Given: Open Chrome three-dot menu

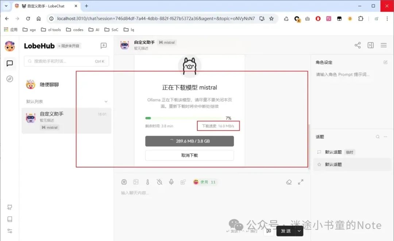Looking at the screenshot, I should pyautogui.click(x=387, y=19).
